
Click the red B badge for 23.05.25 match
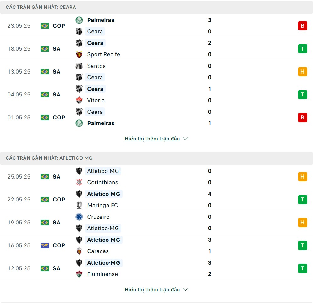click(302, 26)
